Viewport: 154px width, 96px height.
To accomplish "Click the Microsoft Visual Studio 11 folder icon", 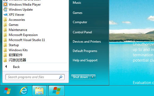I will point(5,40).
